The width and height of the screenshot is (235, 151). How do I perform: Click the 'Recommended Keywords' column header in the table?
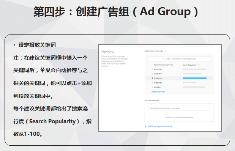pos(163,65)
